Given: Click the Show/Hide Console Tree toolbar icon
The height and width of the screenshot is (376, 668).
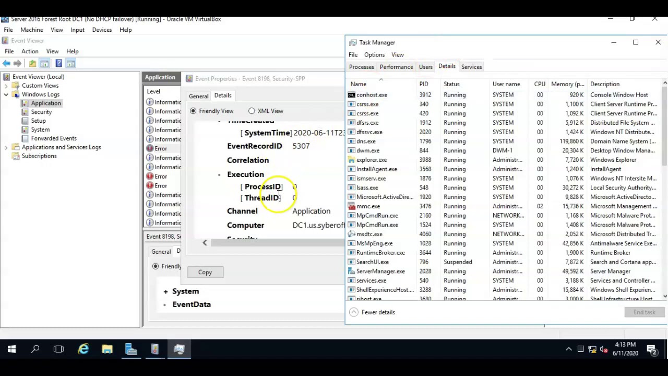Looking at the screenshot, I should tap(44, 63).
